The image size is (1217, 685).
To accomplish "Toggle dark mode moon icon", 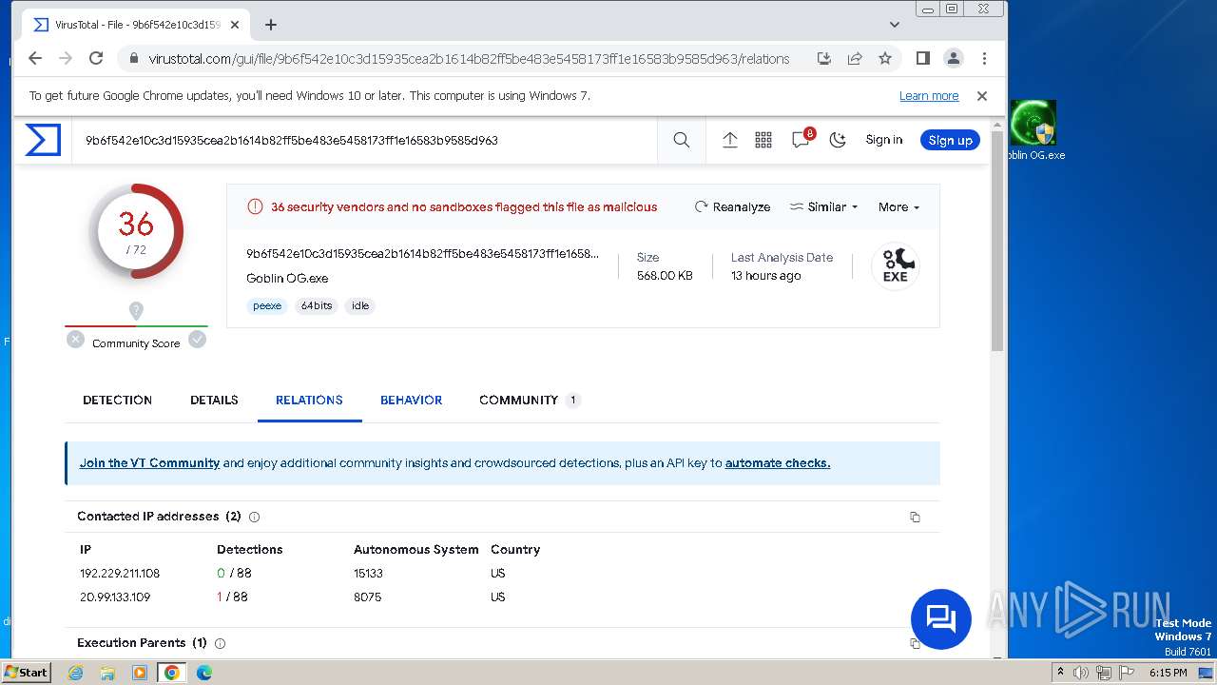I will click(x=838, y=140).
